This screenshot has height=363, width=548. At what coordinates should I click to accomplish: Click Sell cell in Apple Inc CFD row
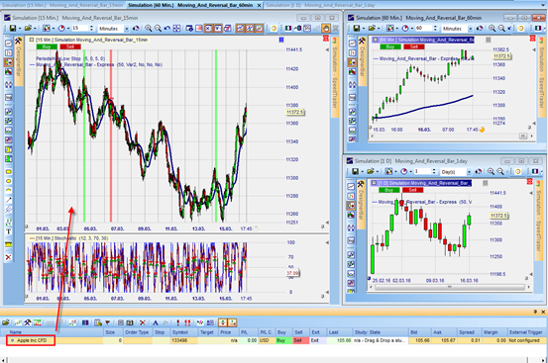[x=300, y=340]
